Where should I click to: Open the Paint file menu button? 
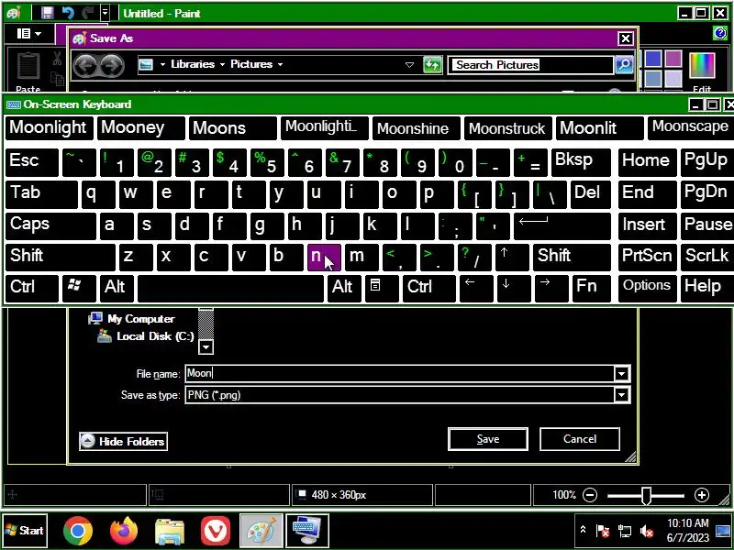tap(29, 34)
